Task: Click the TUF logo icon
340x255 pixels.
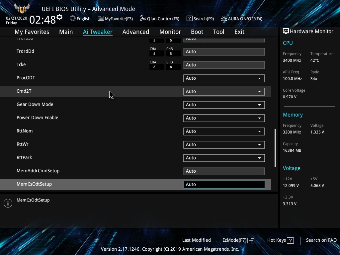Action: (x=22, y=8)
